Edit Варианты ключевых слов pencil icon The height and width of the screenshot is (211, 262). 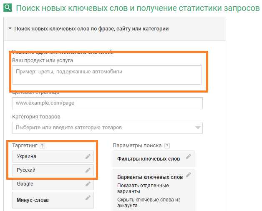click(x=189, y=175)
